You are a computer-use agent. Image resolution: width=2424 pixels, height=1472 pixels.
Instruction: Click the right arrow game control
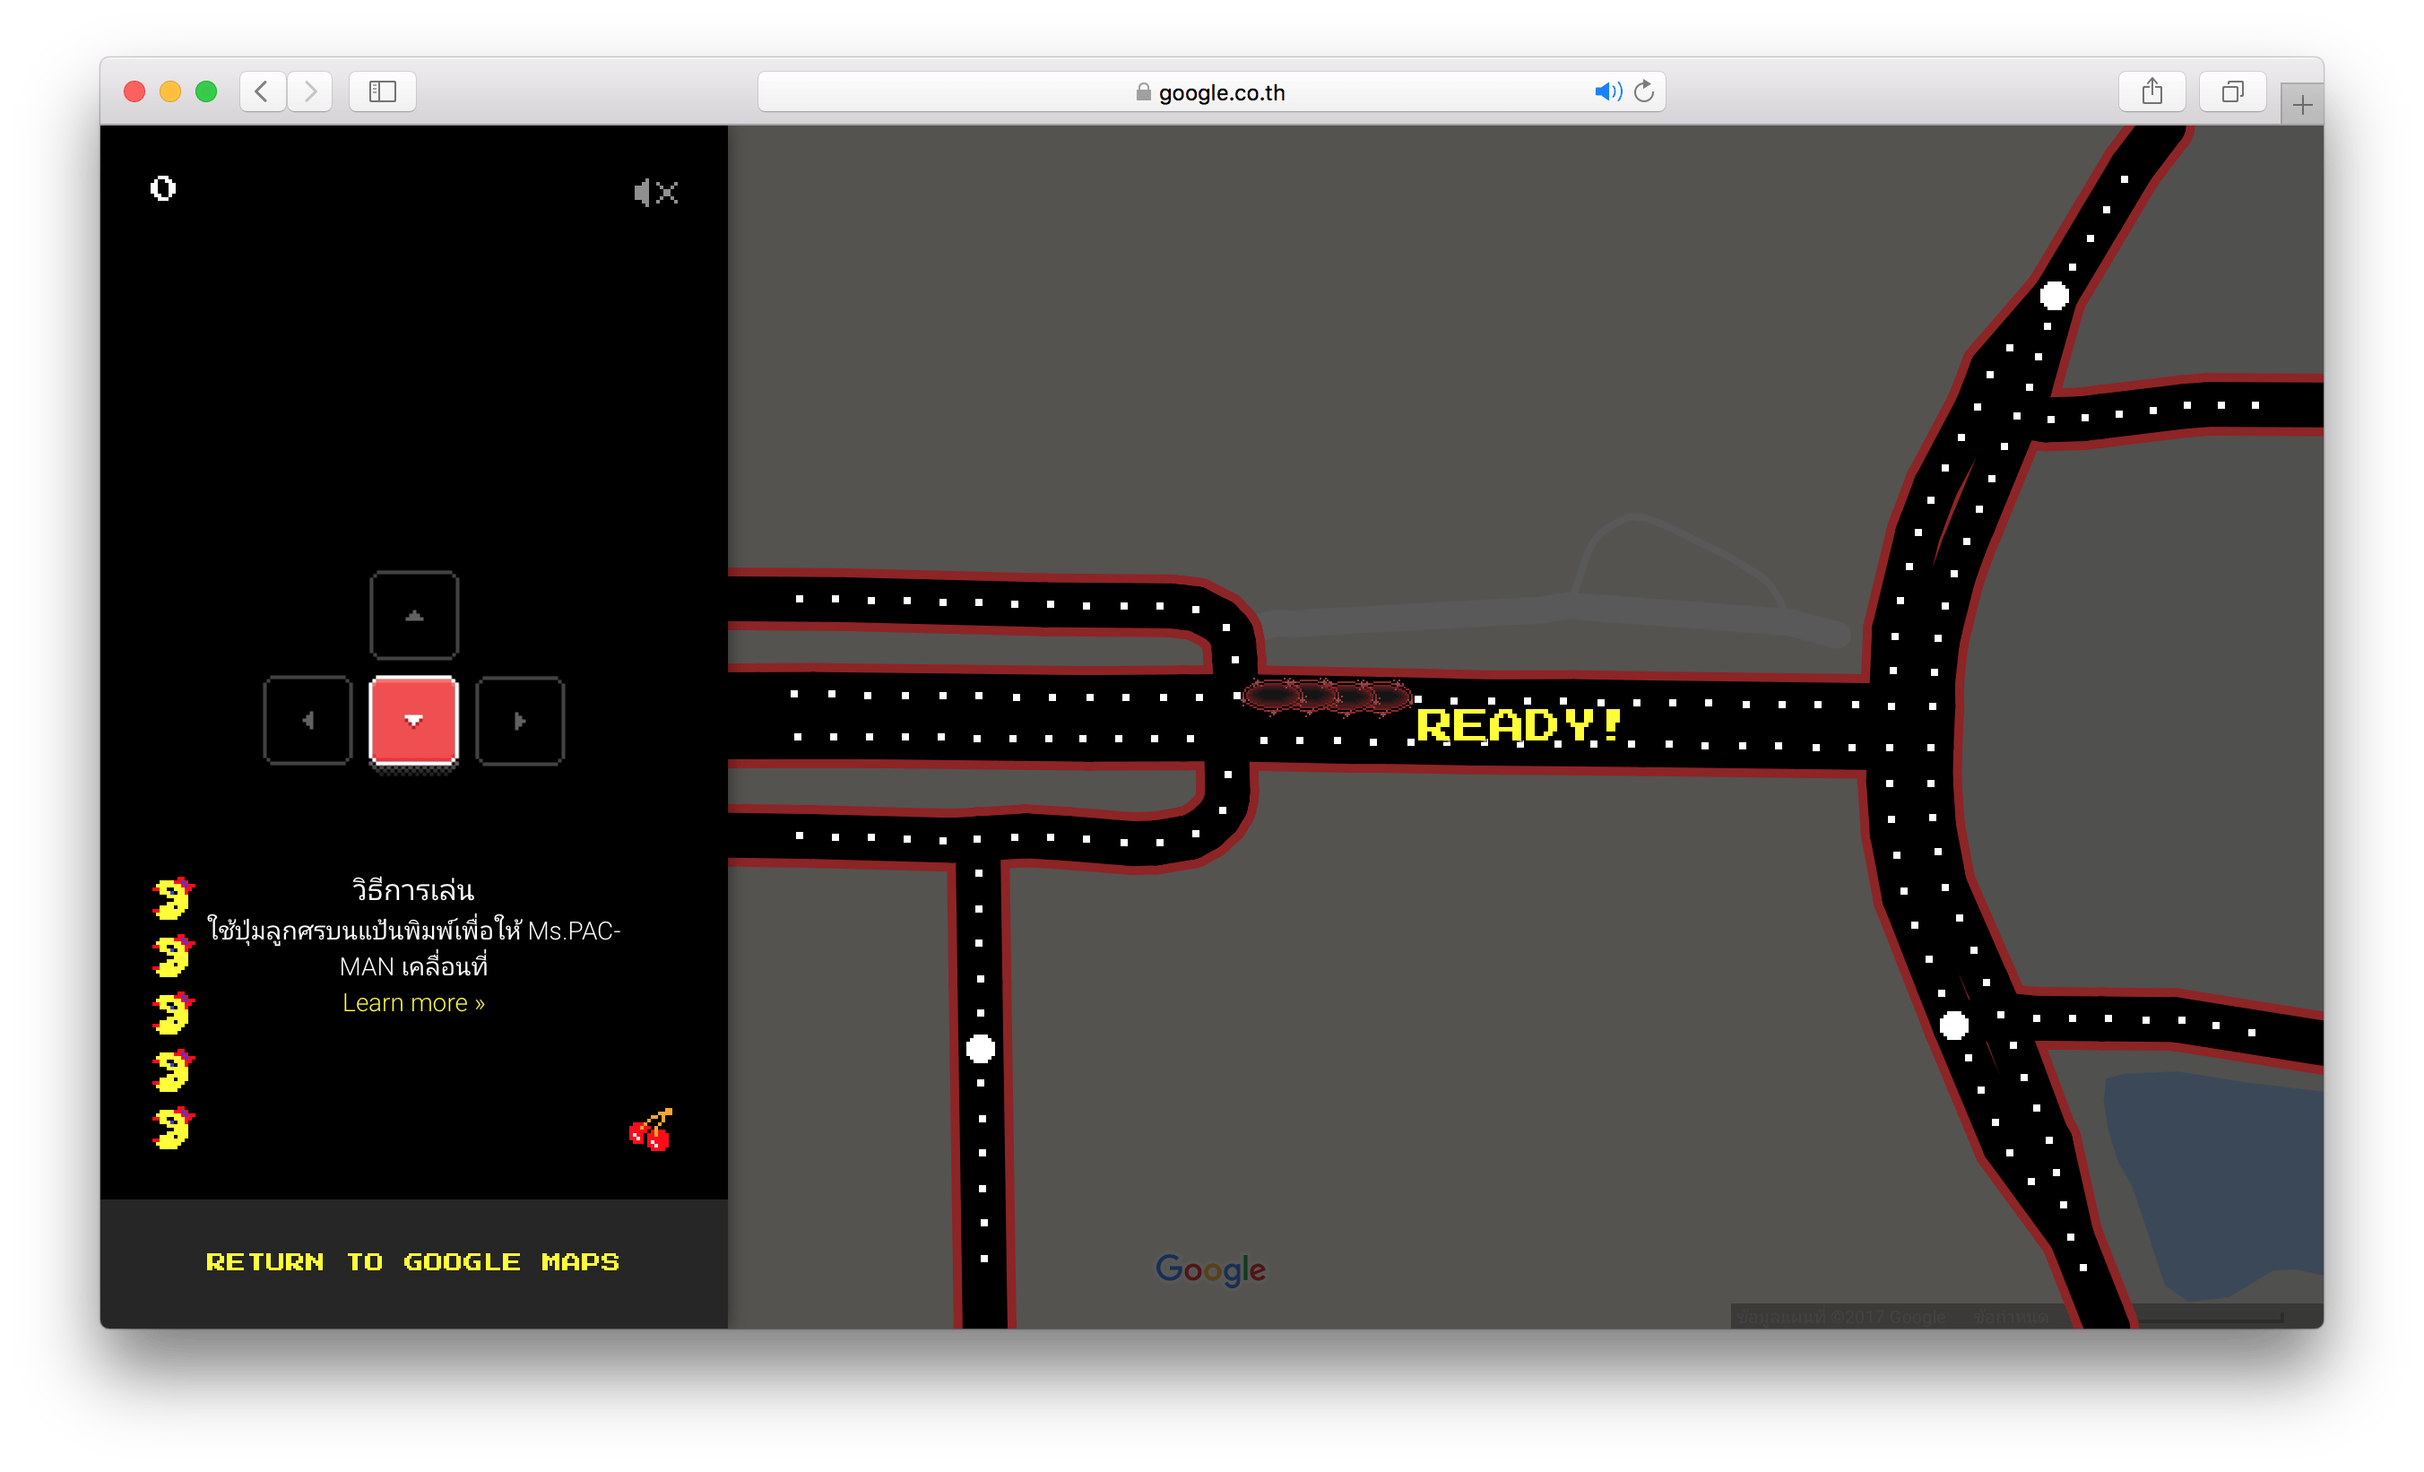coord(521,720)
